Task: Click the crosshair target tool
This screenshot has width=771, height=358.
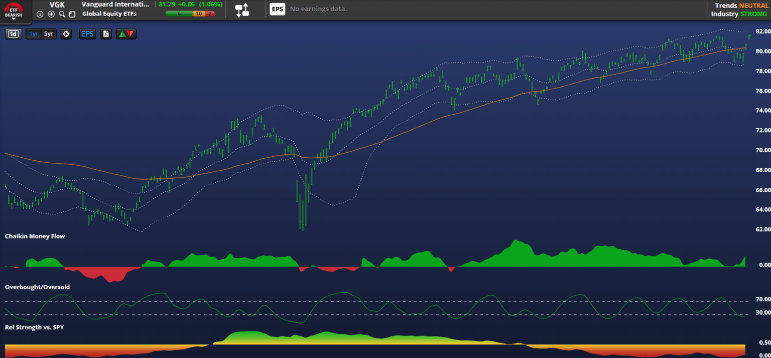Action: (x=66, y=34)
